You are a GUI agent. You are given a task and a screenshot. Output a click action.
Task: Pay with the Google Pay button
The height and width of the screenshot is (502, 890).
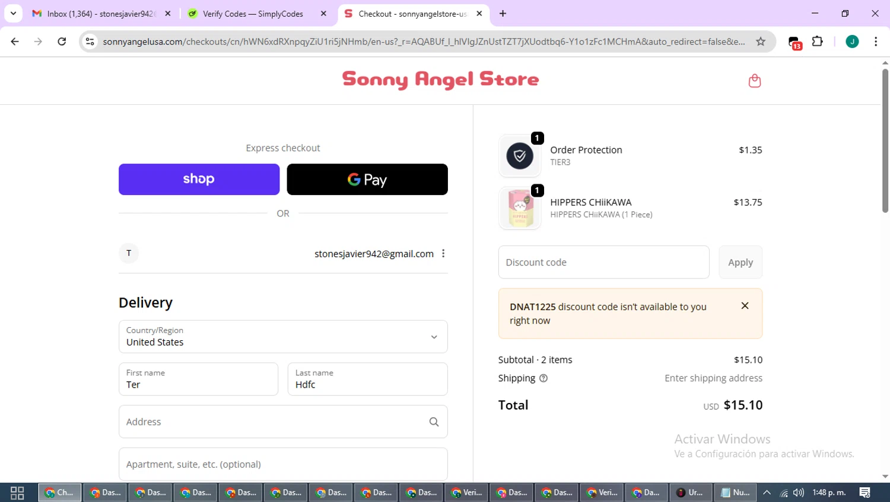[x=367, y=179]
